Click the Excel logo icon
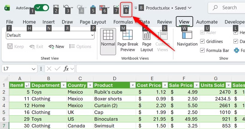This screenshot has height=129, width=245. tap(7, 8)
